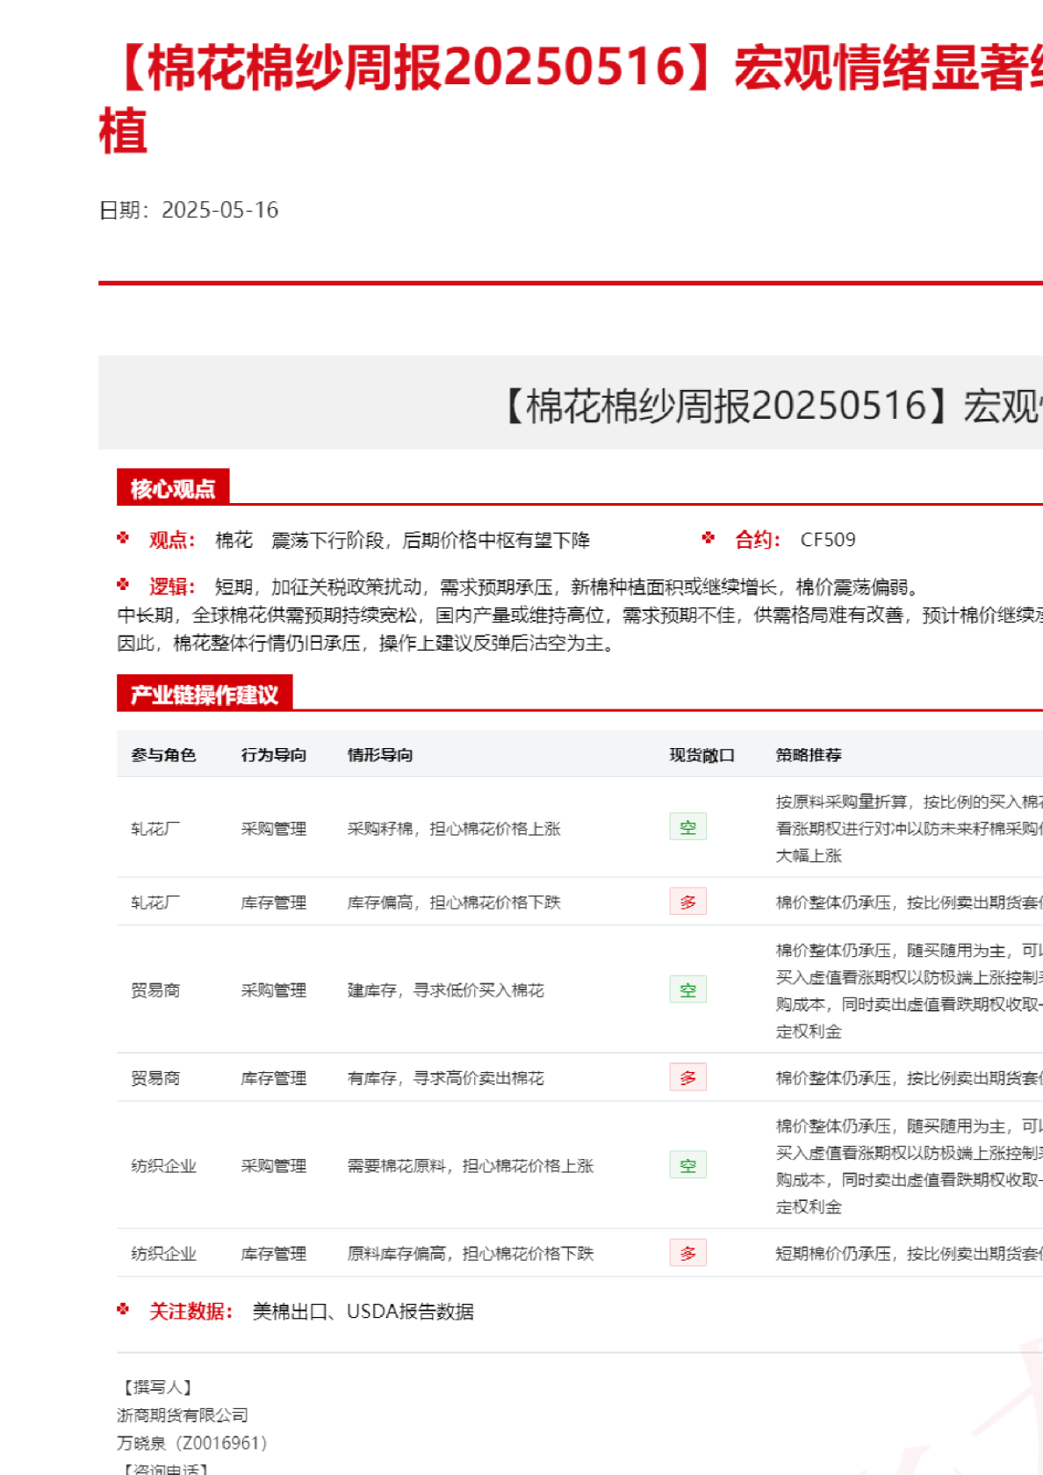Viewport: 1043px width, 1475px height.
Task: Select the 多 badge in 贸易商 库存管理 row
Action: 687,1077
